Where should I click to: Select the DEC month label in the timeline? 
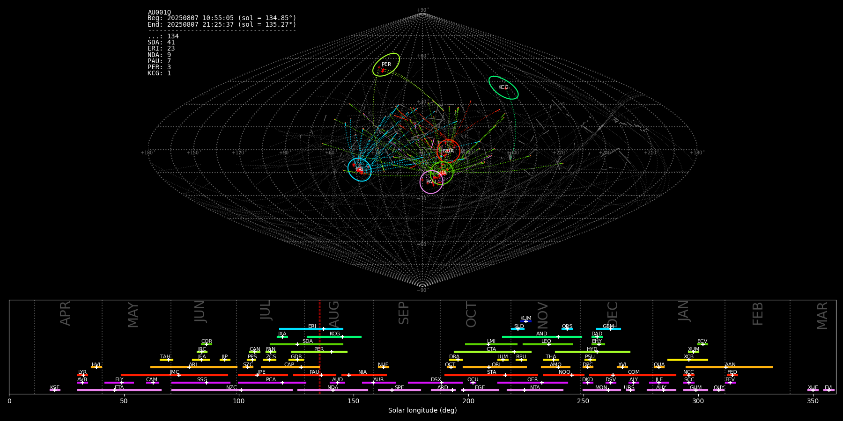613,315
